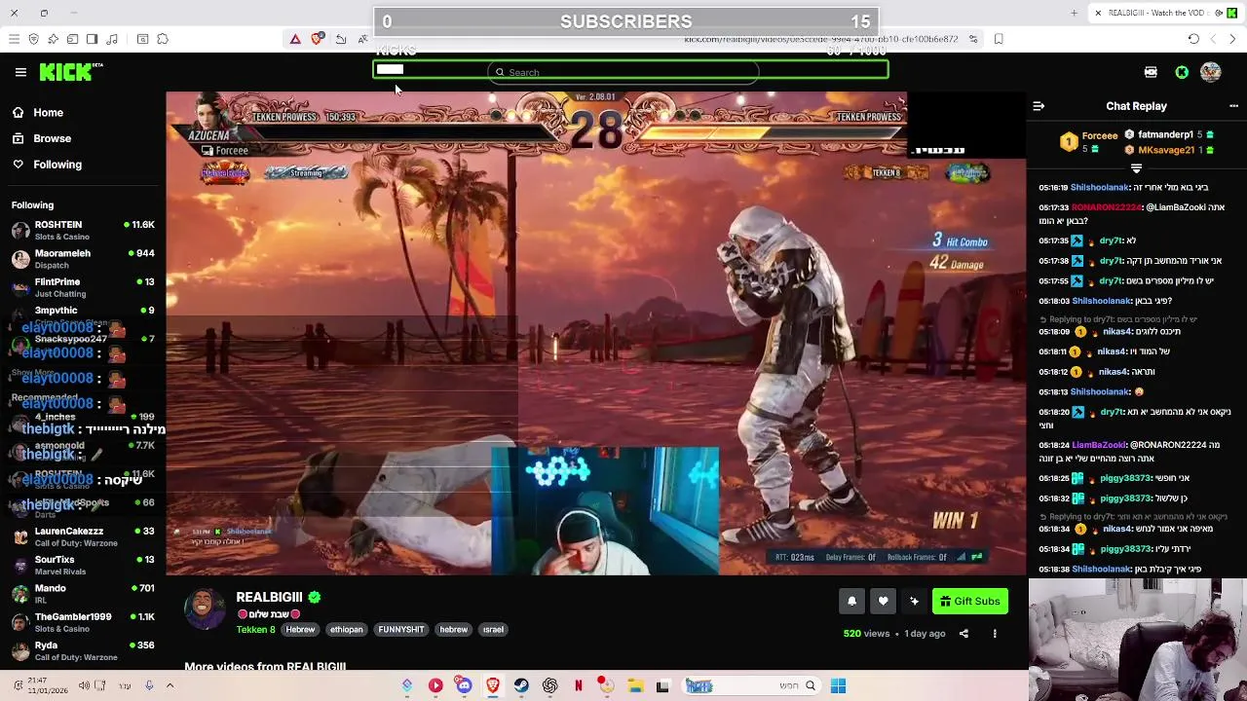Click the Windows Start button
The image size is (1247, 701).
click(x=838, y=685)
